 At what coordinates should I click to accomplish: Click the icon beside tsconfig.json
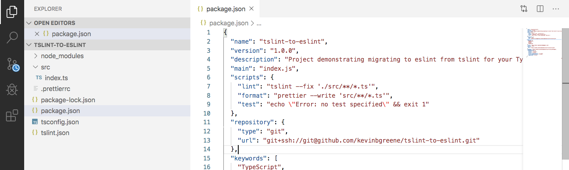point(35,122)
